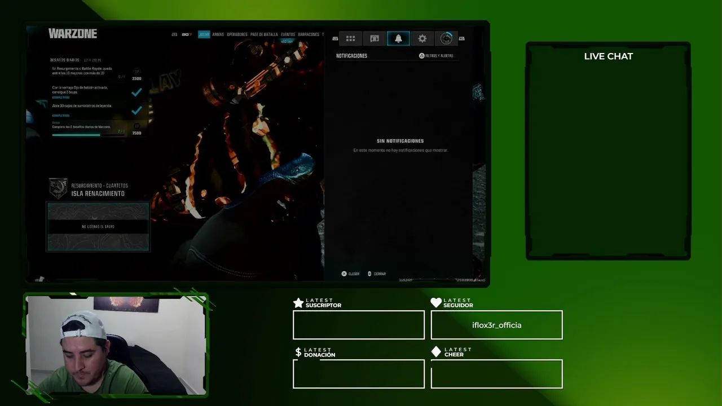The image size is (722, 406).
Task: Click the Desafíos Diarios heading
Action: coord(65,60)
